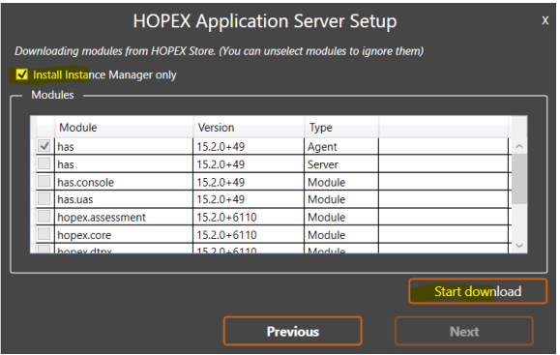This screenshot has width=560, height=355.
Task: Click Start download button
Action: point(478,291)
